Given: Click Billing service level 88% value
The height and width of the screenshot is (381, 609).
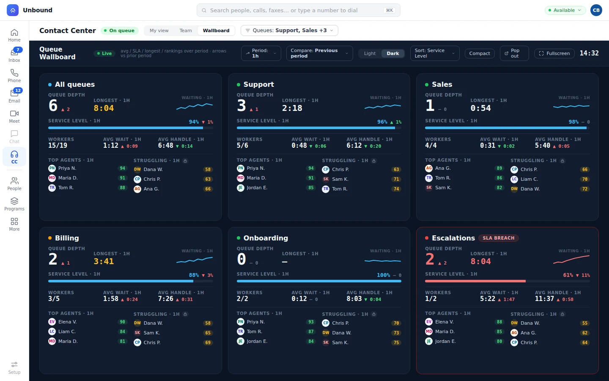Looking at the screenshot, I should [x=194, y=275].
